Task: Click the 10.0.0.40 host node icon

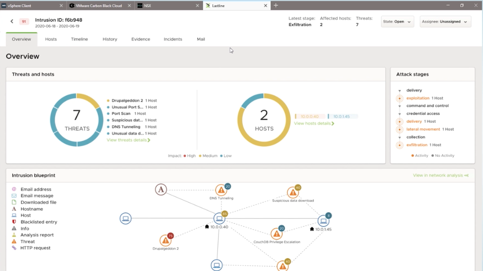Action: [x=219, y=219]
